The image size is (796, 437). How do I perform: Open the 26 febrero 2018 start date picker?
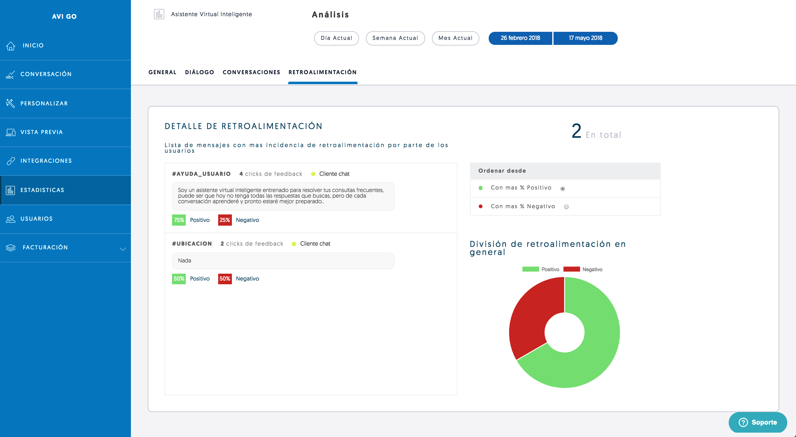520,38
